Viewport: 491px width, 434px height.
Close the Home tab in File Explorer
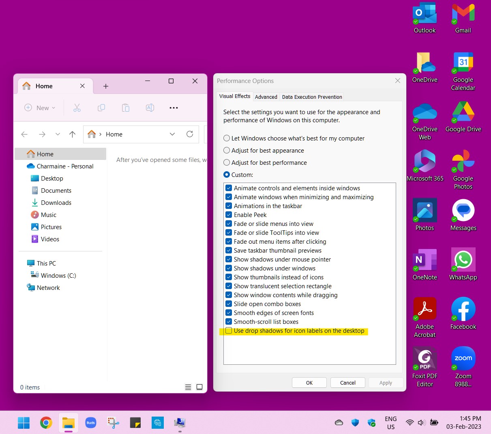[x=82, y=86]
